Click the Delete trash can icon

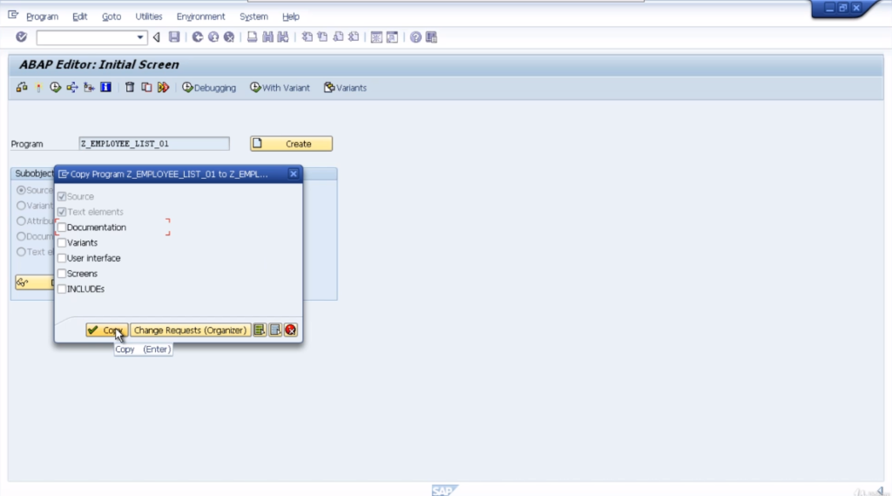[130, 87]
